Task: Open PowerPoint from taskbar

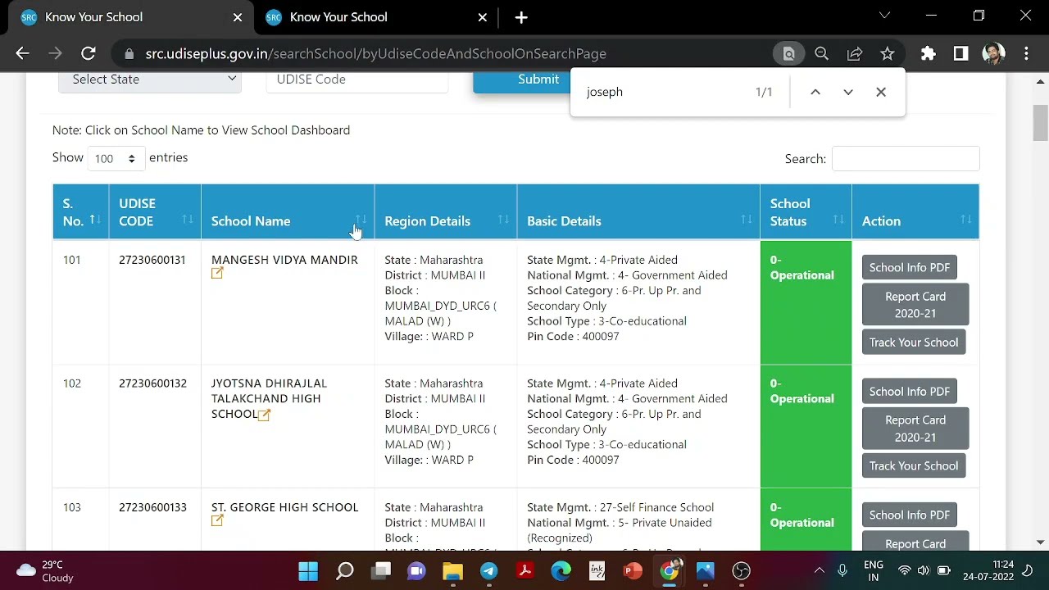Action: pyautogui.click(x=633, y=570)
